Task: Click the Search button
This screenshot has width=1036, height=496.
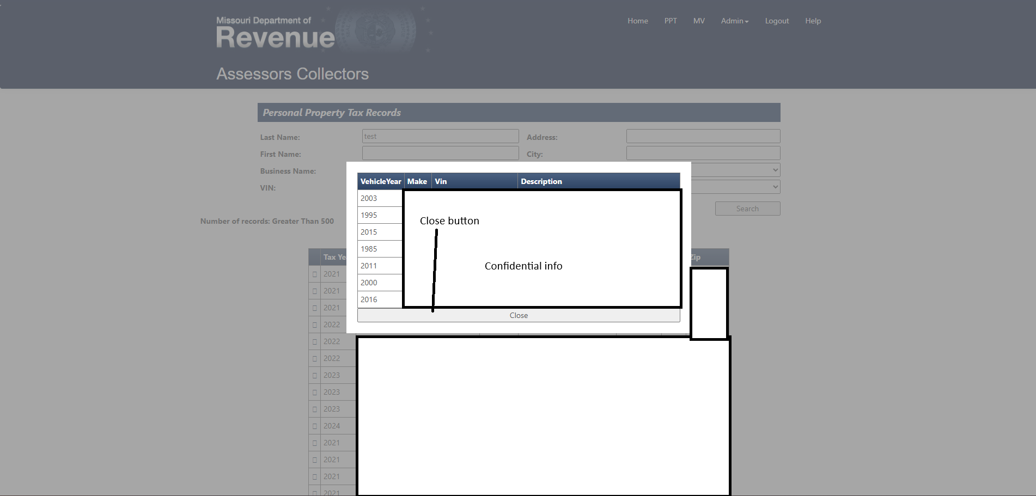Action: point(747,209)
